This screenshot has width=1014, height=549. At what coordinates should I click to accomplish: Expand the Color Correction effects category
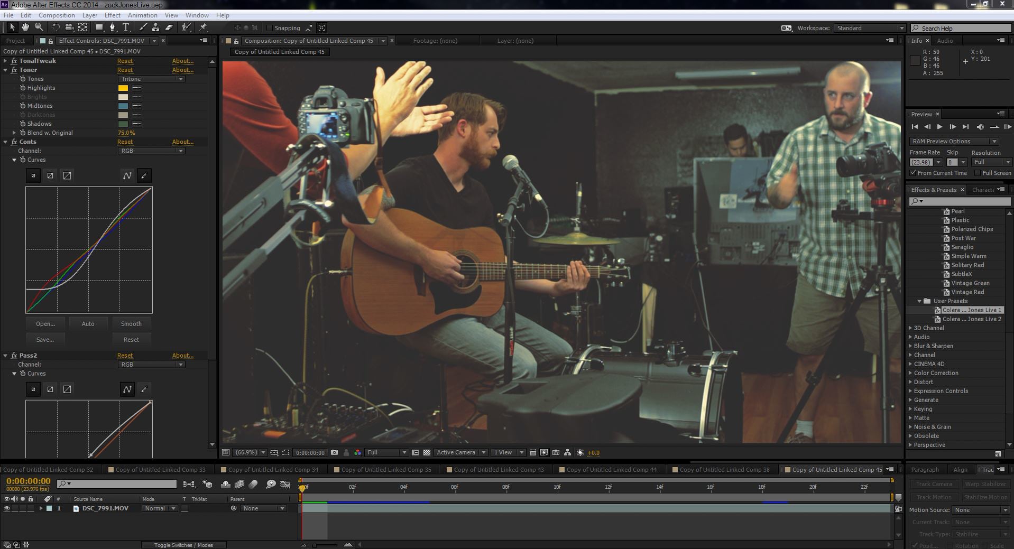[x=910, y=373]
